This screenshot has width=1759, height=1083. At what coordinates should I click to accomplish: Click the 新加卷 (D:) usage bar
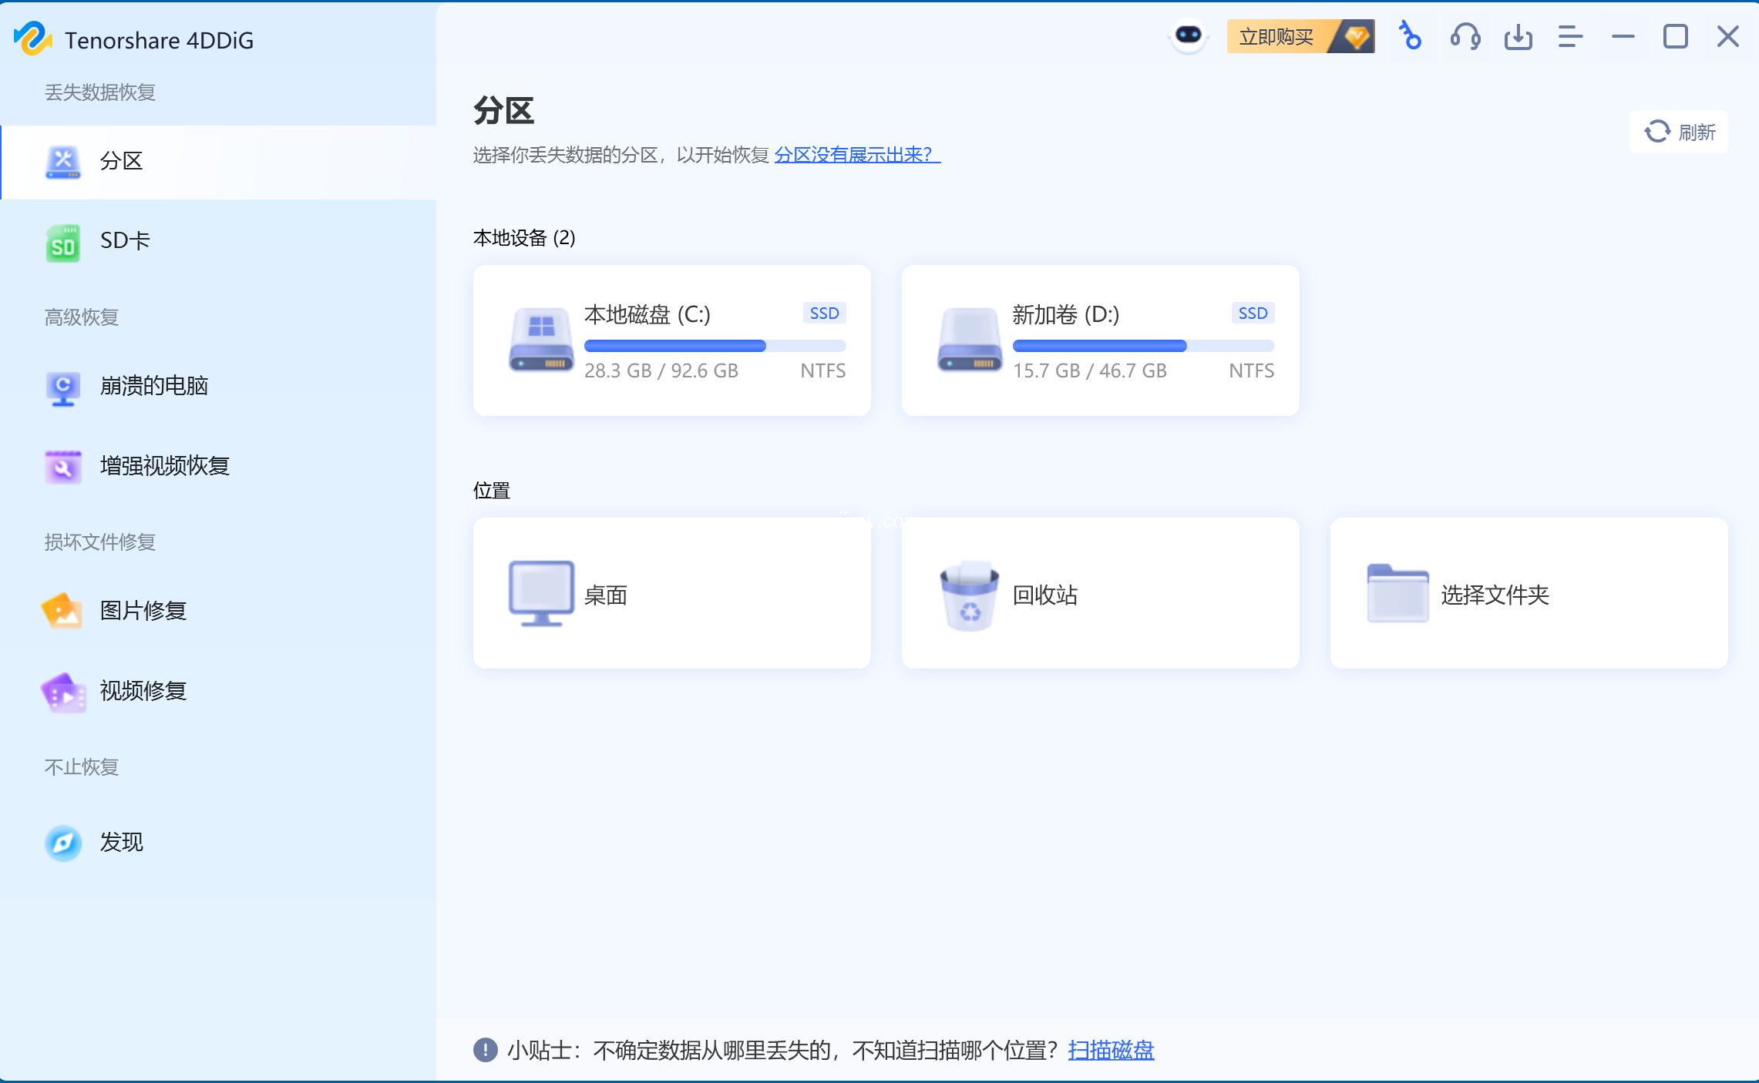pos(1143,346)
